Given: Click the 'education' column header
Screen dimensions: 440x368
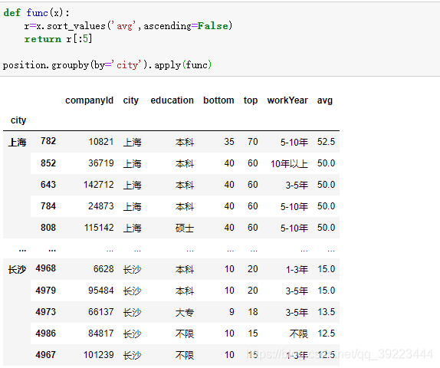Looking at the screenshot, I should 172,100.
